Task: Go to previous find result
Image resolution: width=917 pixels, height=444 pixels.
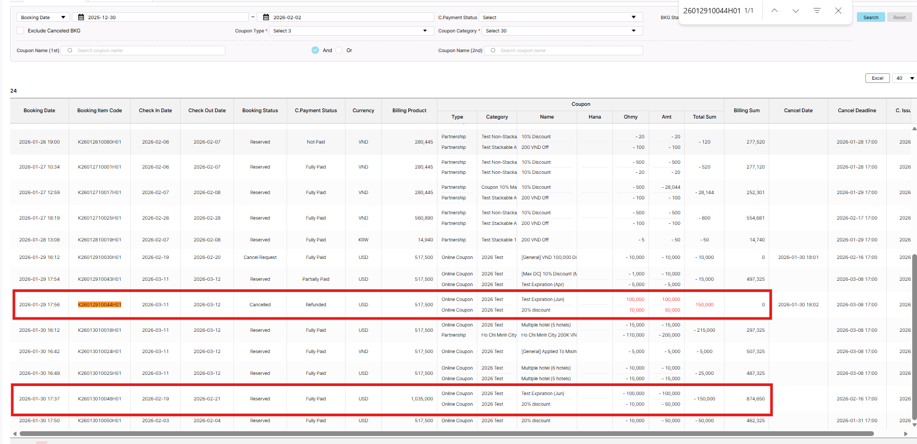Action: (x=775, y=11)
